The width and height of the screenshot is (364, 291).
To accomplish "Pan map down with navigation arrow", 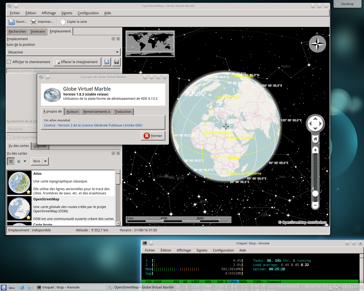I will [315, 129].
